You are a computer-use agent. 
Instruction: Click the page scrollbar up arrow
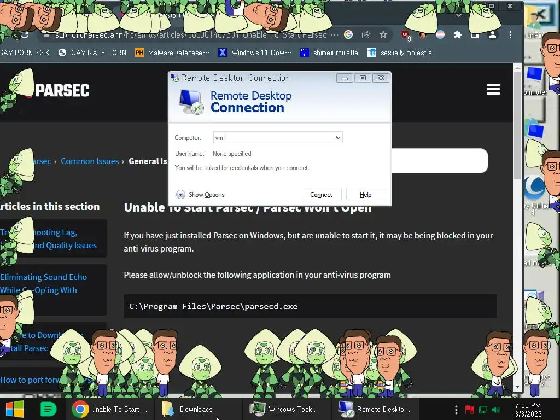click(517, 67)
